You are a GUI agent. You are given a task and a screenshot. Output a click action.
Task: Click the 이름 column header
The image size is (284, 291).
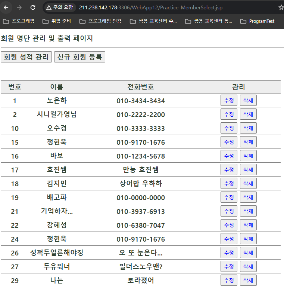pyautogui.click(x=57, y=87)
